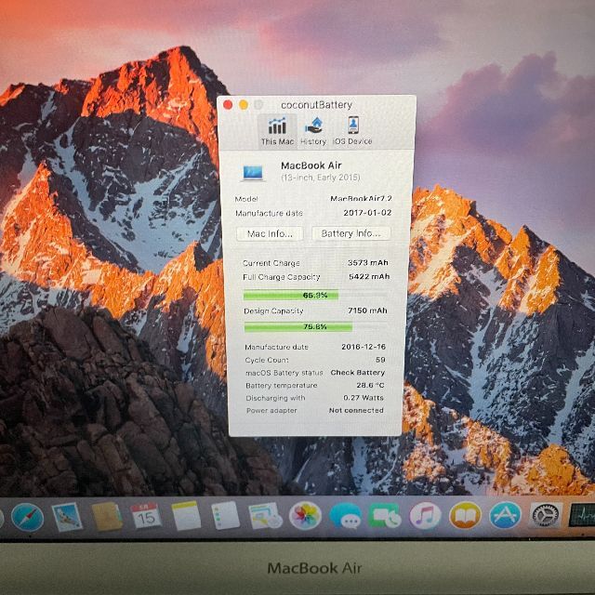Click the Design Capacity value 7150 mAh
Image resolution: width=595 pixels, height=595 pixels.
pos(367,311)
